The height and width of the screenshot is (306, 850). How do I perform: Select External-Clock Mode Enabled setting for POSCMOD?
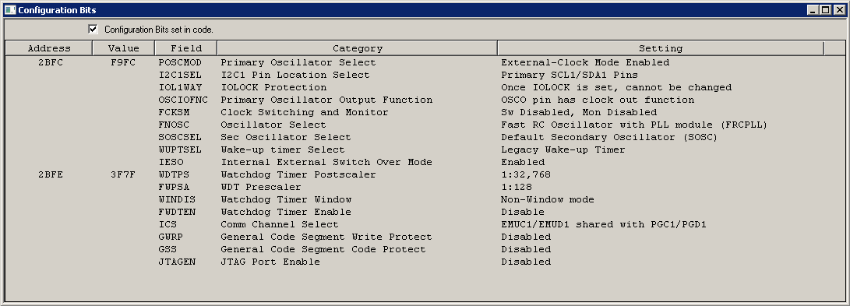(585, 62)
